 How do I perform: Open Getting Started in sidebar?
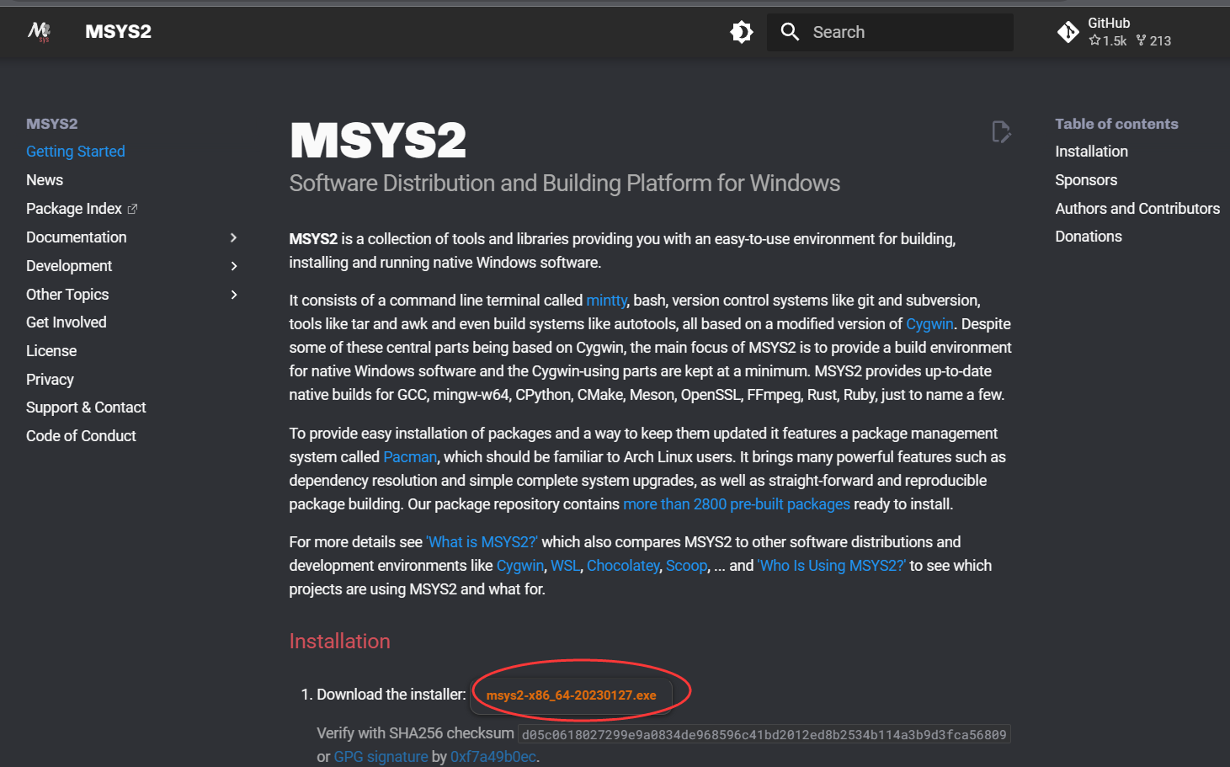click(x=76, y=152)
